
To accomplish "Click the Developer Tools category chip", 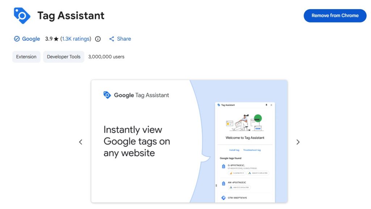I will coord(63,57).
